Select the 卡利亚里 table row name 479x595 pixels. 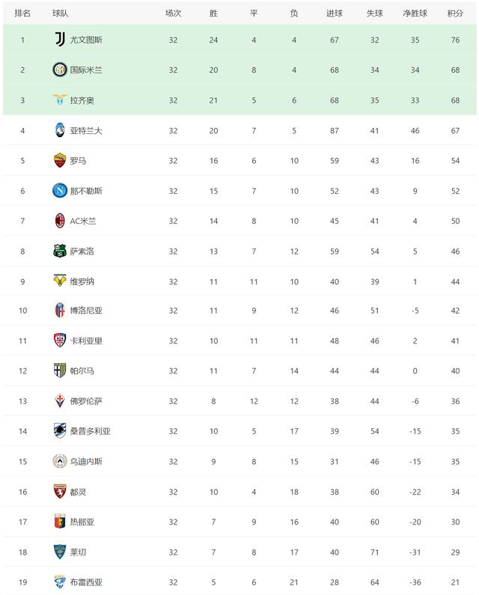86,341
